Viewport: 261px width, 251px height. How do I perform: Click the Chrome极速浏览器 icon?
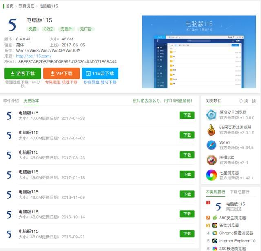tap(215, 233)
